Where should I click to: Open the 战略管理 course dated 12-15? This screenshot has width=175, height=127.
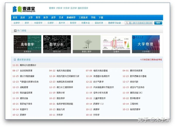(x=24, y=87)
